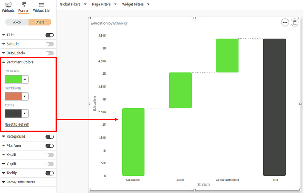Enable the X-split toggle

click(50, 155)
